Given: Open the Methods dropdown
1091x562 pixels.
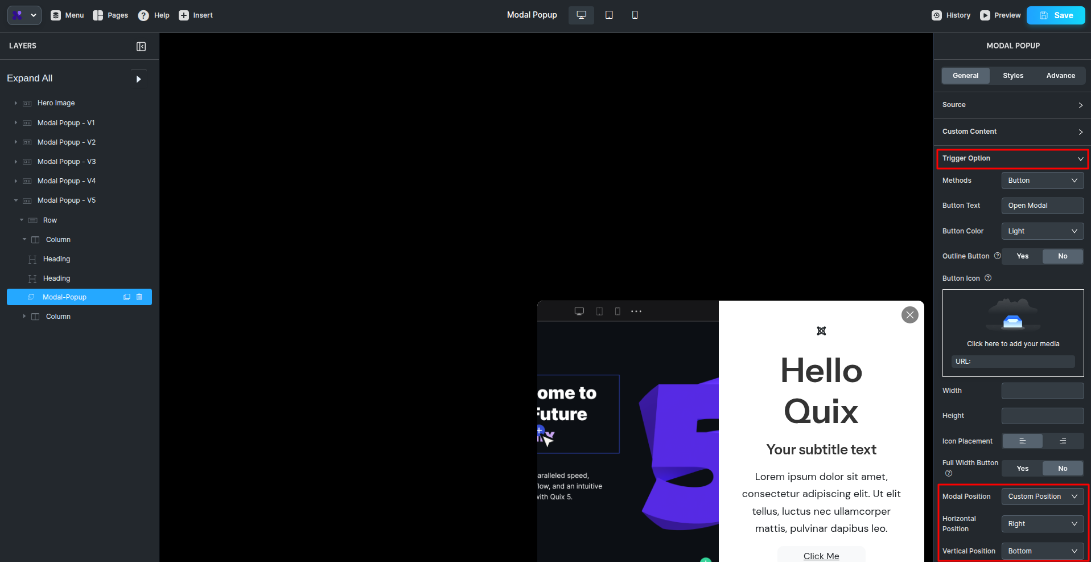Looking at the screenshot, I should click(1042, 181).
